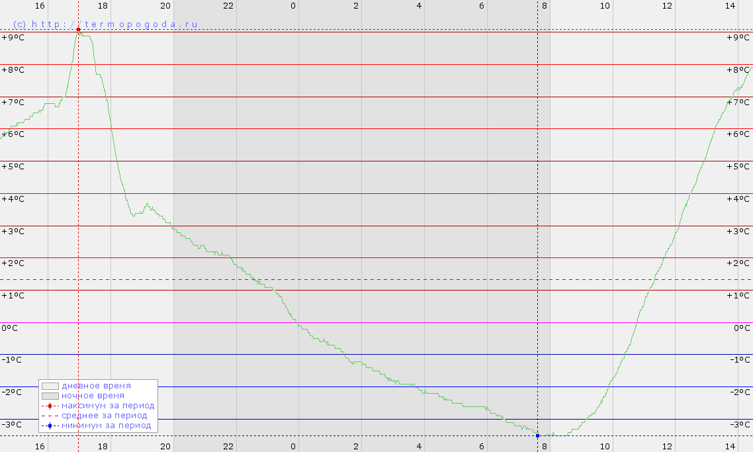
Task: Click the hour 22 label on top axis
Action: 228,5
